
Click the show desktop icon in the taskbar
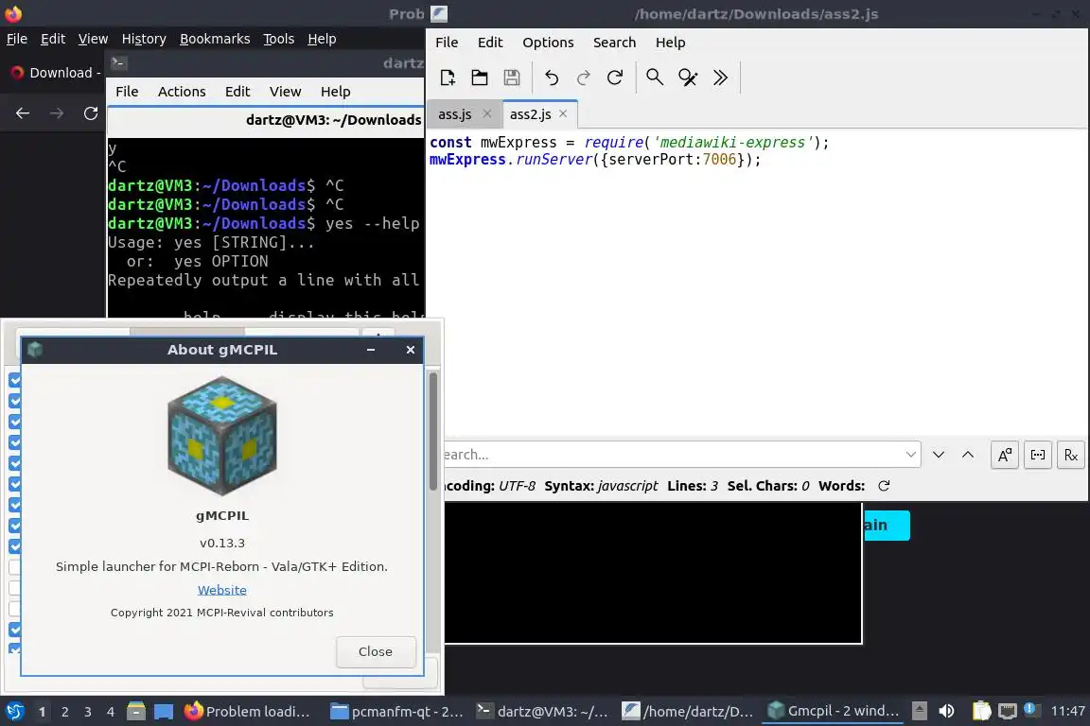164,711
